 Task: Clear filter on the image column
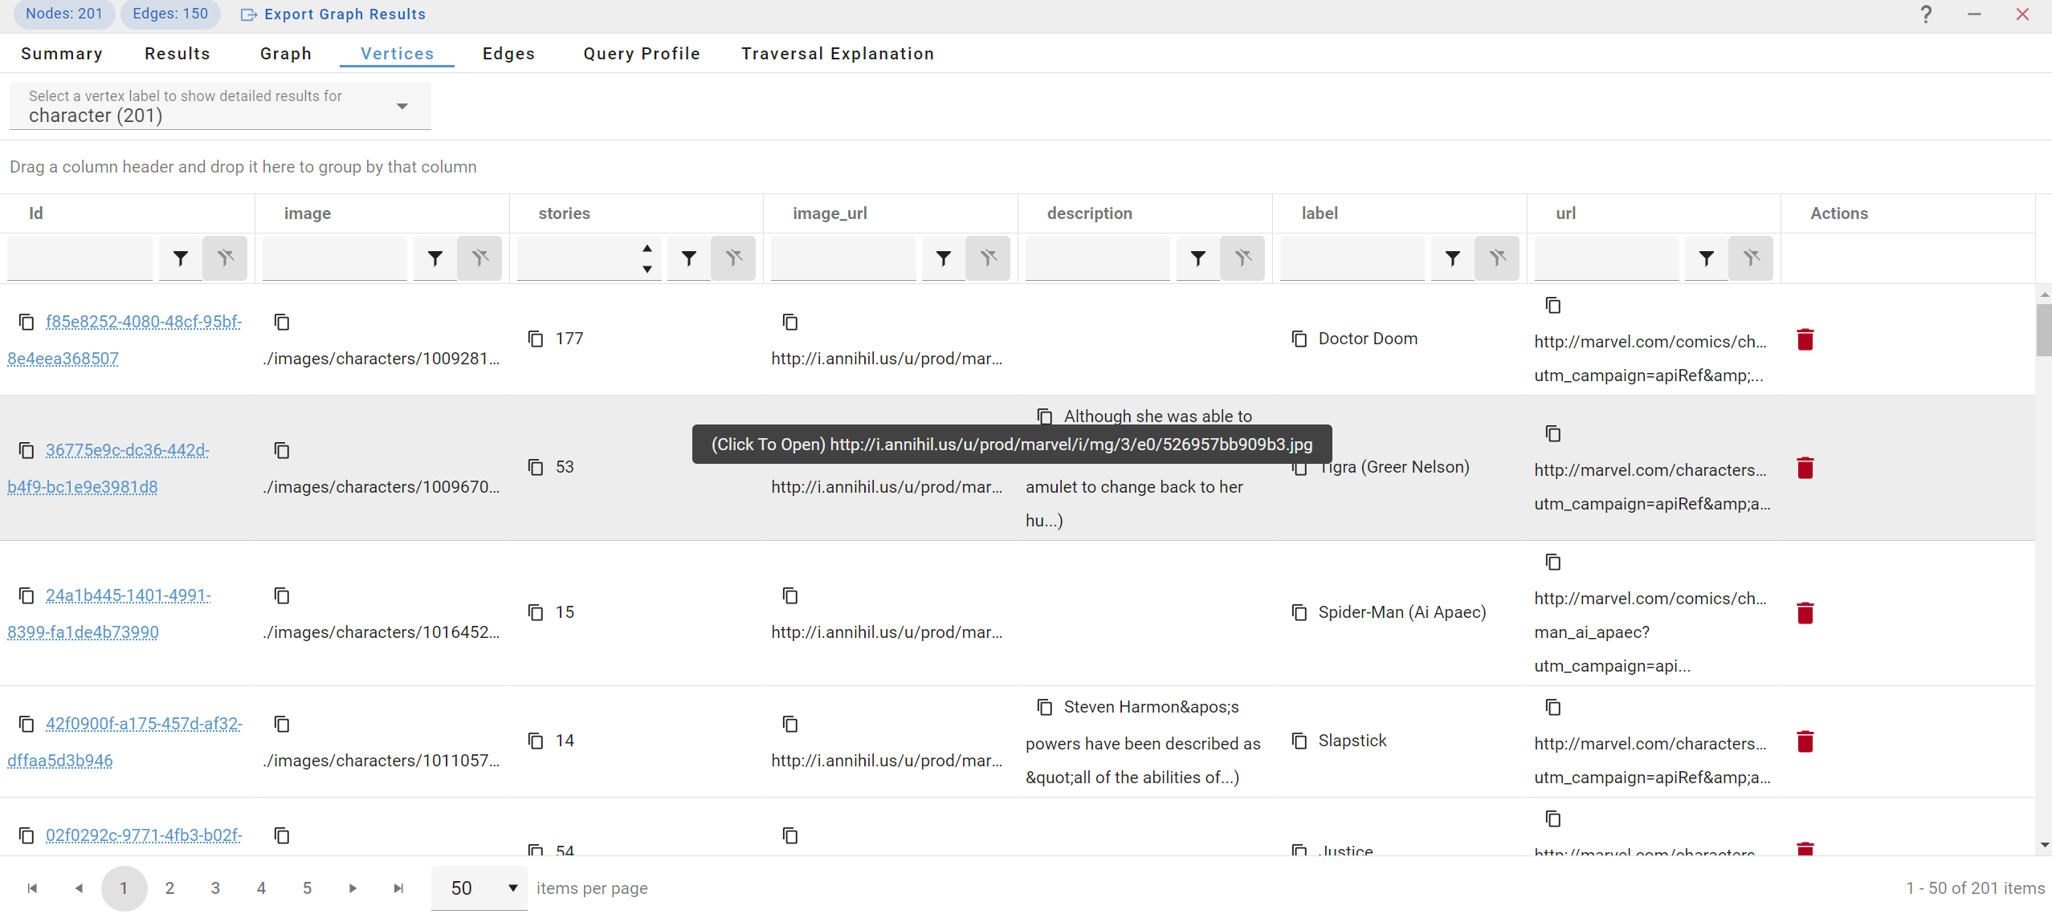click(x=479, y=258)
